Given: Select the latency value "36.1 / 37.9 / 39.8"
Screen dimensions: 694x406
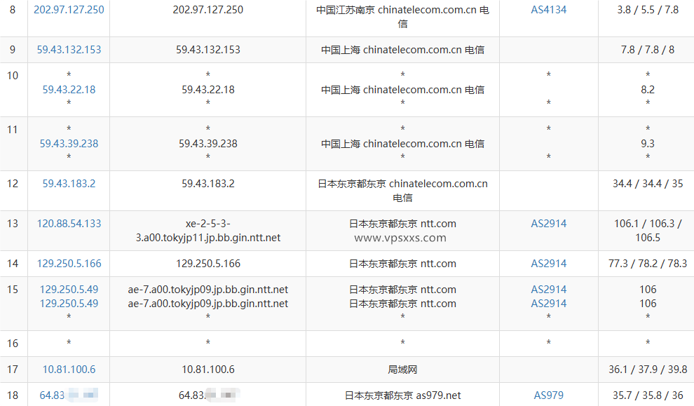Looking at the screenshot, I should tap(648, 370).
